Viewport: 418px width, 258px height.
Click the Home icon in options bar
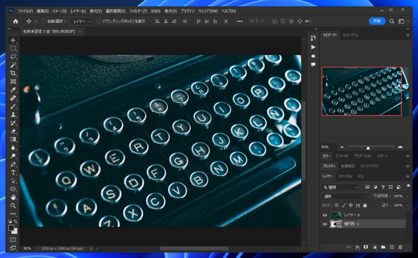coord(16,22)
